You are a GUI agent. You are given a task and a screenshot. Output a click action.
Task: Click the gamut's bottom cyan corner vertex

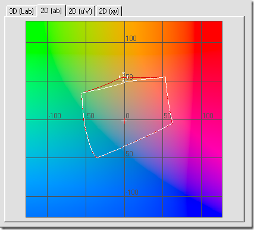(x=97, y=157)
